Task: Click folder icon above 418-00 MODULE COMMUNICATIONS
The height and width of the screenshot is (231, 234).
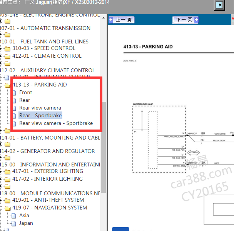Action: pos(7,186)
